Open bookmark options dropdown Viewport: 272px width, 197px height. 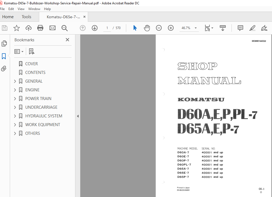[19, 51]
